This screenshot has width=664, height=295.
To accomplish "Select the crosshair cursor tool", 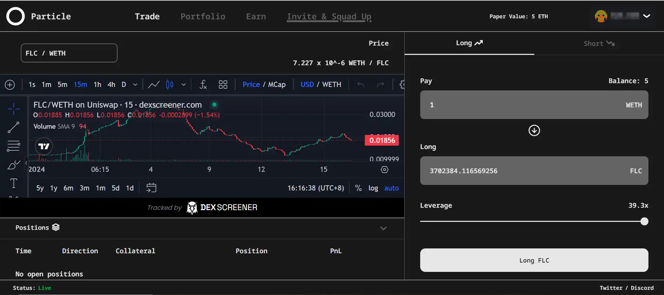I will (14, 109).
